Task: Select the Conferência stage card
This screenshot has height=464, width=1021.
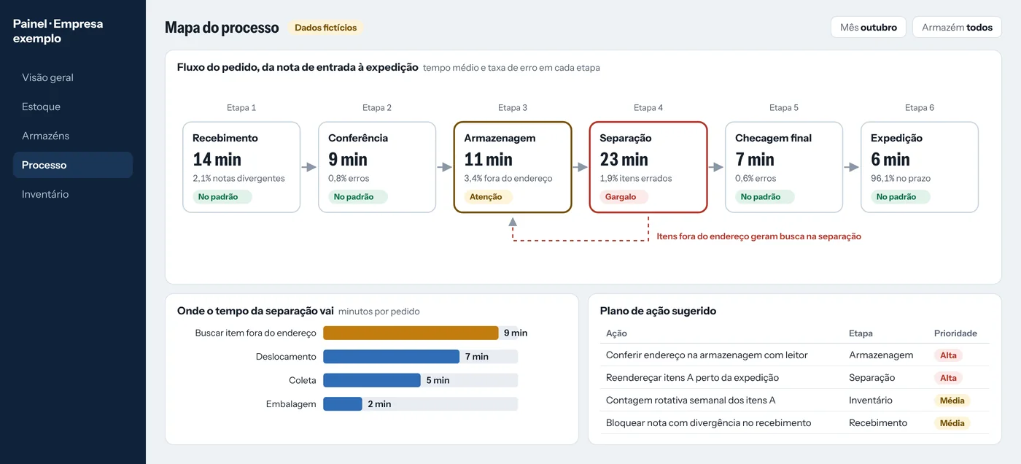Action: (377, 167)
